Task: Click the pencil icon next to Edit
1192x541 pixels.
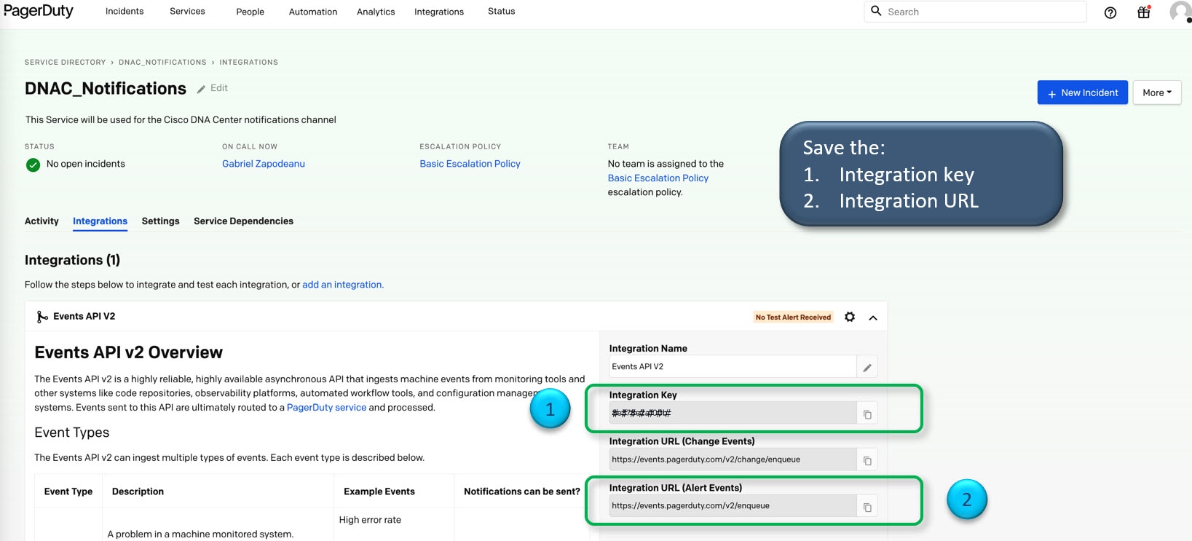Action: (201, 89)
